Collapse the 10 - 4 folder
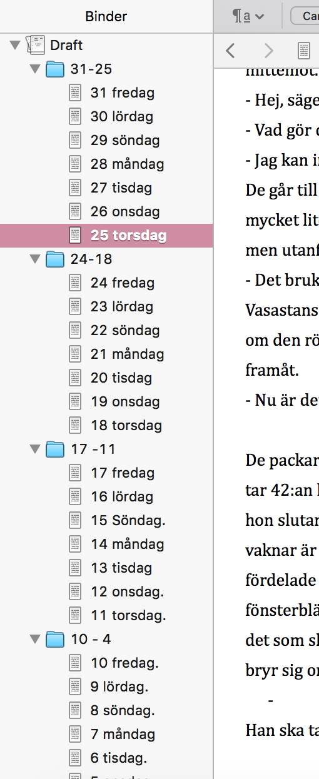 34,639
